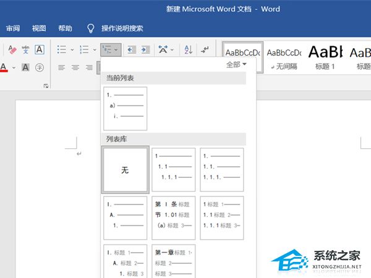Select current list thumbnail 1. a) i.
Image resolution: width=371 pixels, height=278 pixels.
[125, 109]
